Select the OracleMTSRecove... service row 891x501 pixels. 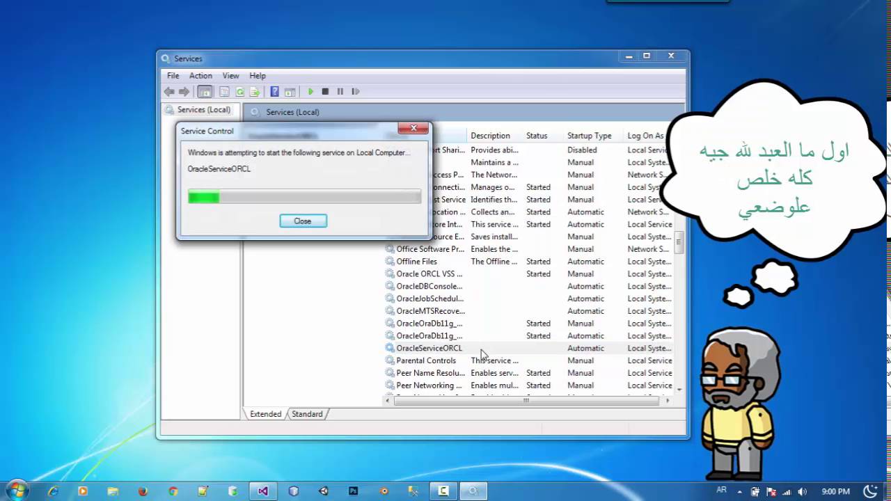click(x=529, y=311)
